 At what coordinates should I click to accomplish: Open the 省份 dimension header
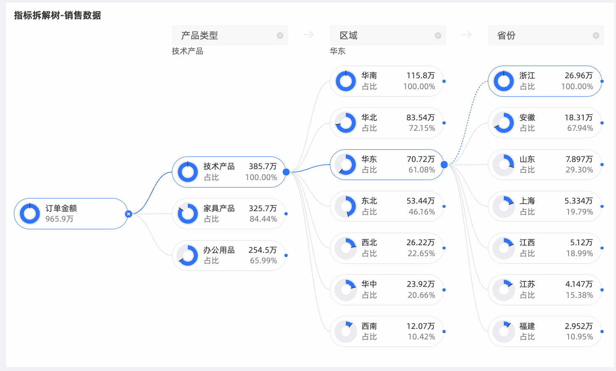pyautogui.click(x=546, y=35)
